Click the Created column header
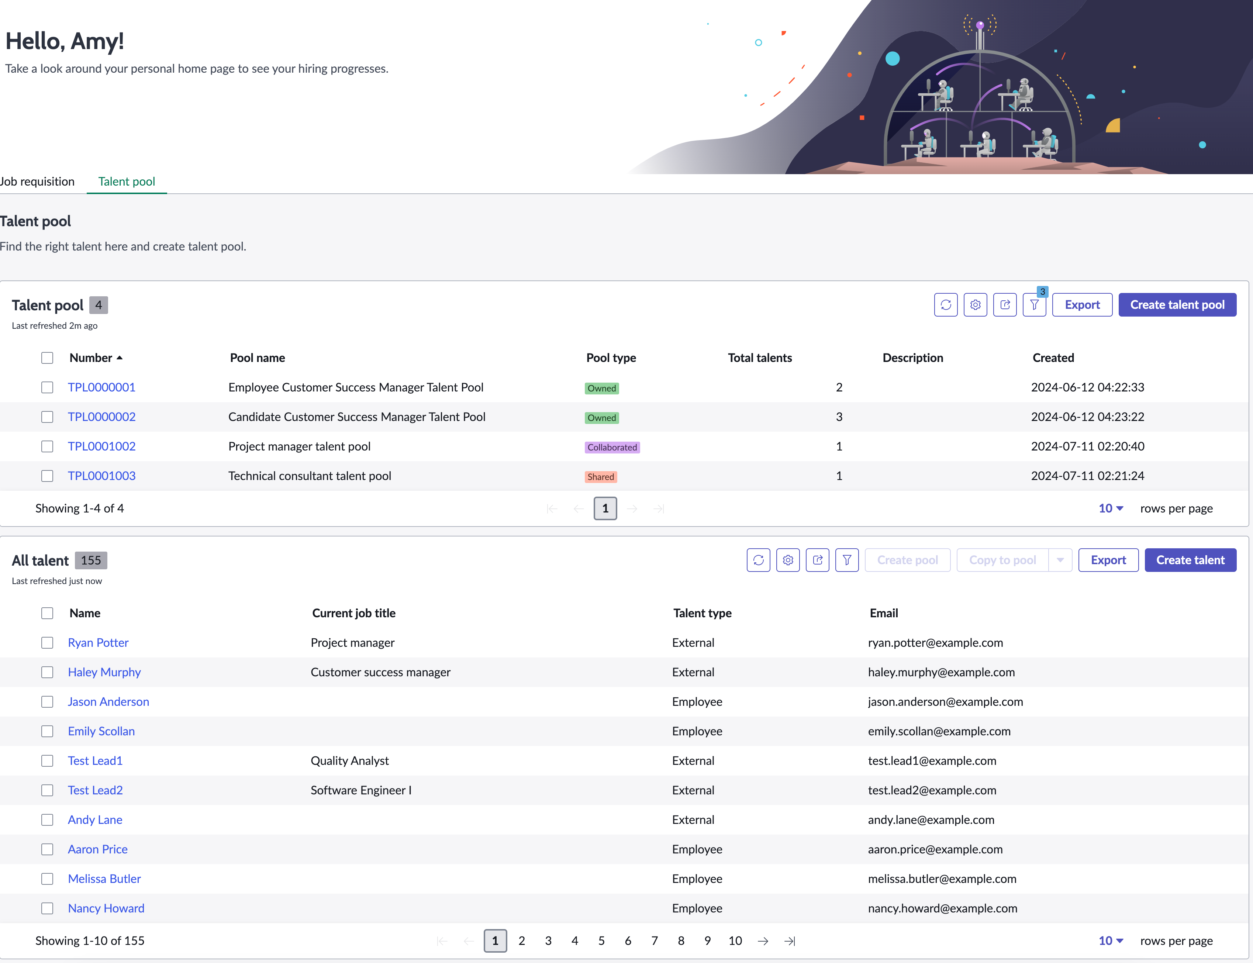Screen dimensions: 1253x963 [x=1053, y=358]
